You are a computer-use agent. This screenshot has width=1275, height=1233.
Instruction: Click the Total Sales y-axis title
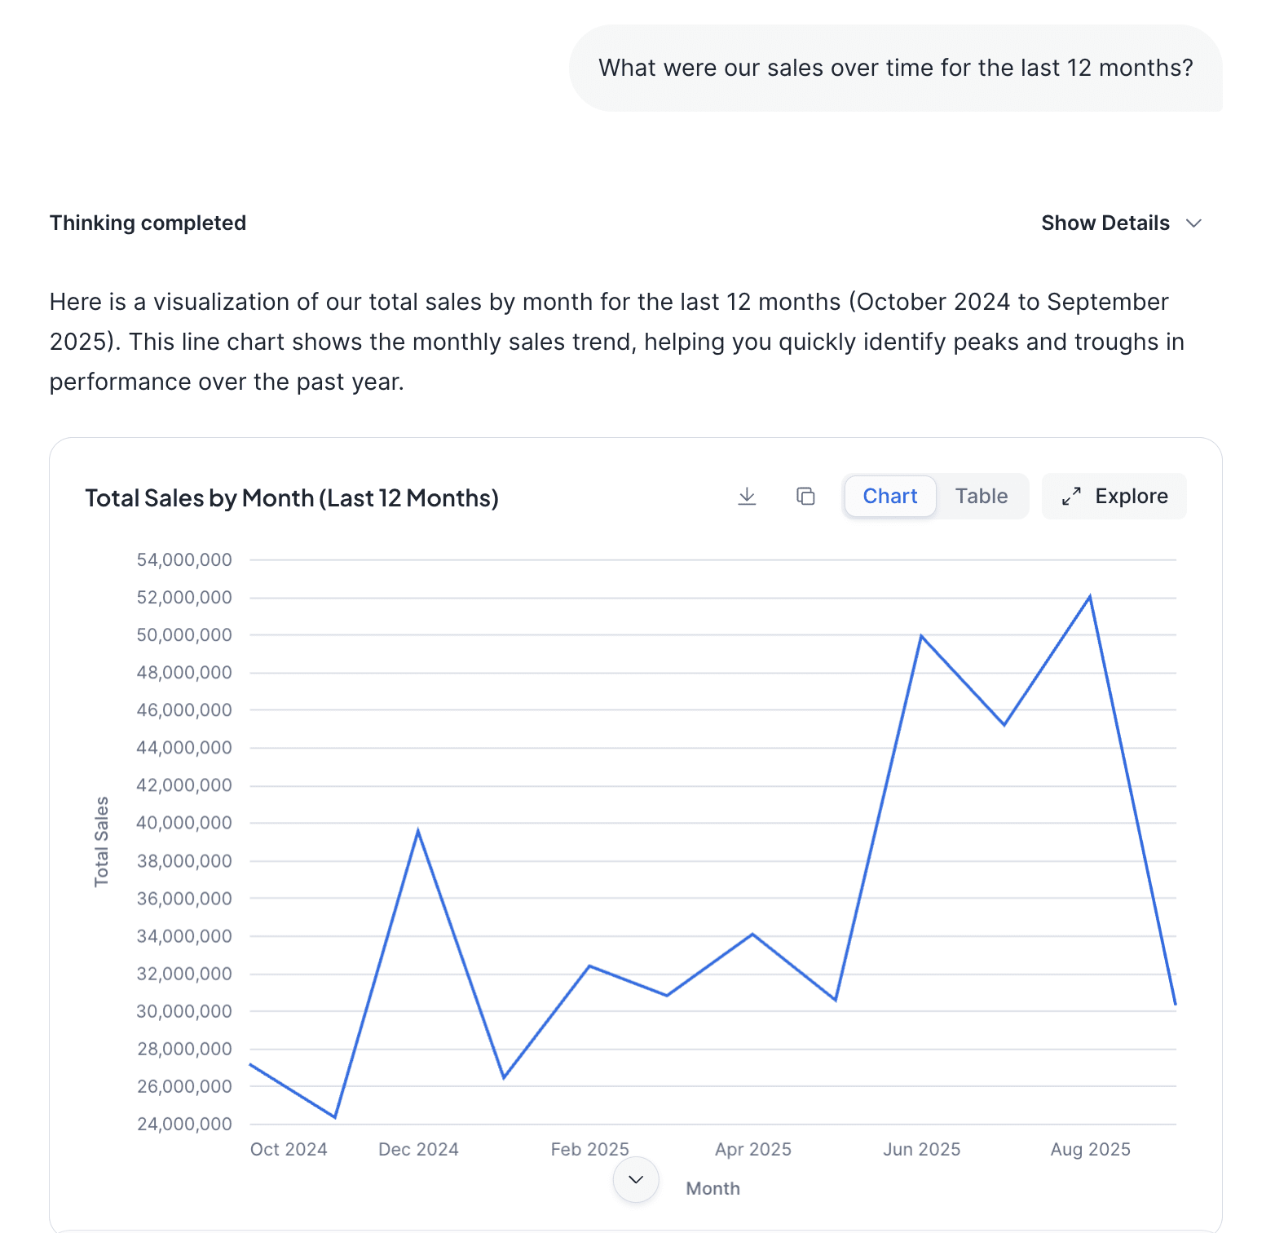[x=102, y=842]
